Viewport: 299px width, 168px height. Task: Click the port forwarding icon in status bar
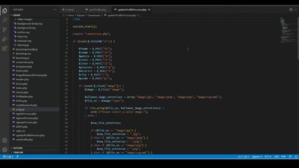(x=17, y=156)
